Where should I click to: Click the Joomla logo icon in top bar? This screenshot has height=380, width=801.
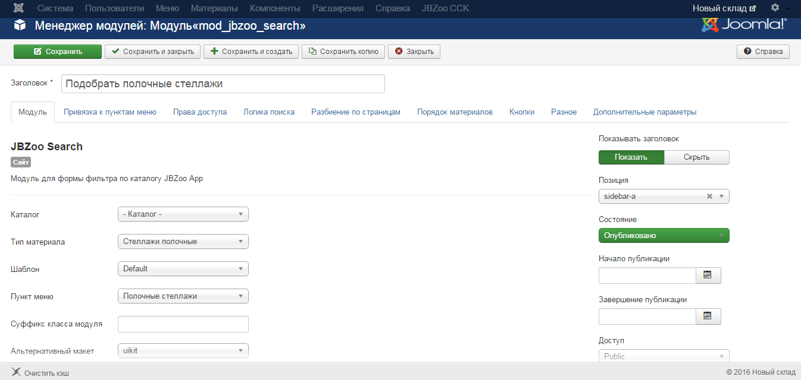tap(20, 8)
